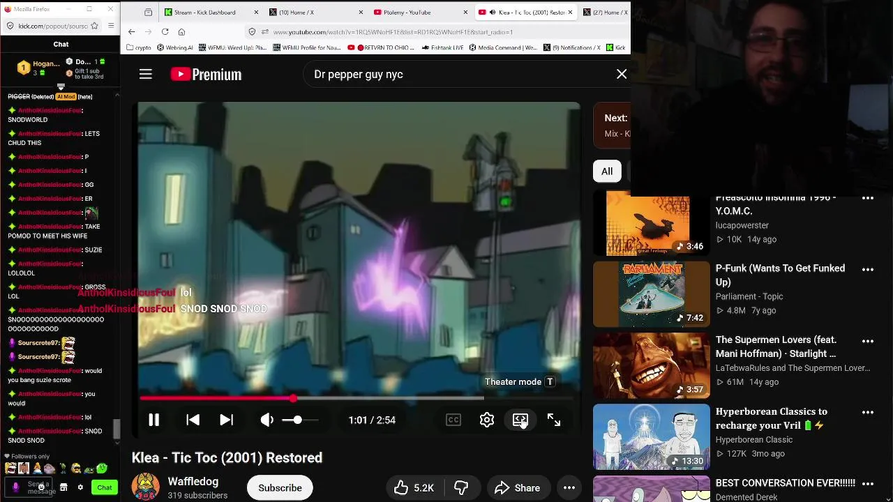This screenshot has height=502, width=893.
Task: Open Parliament P-Funk thumbnail (7:42)
Action: point(651,294)
